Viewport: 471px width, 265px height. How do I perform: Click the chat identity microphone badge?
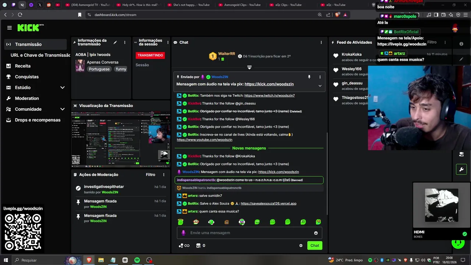click(x=184, y=233)
